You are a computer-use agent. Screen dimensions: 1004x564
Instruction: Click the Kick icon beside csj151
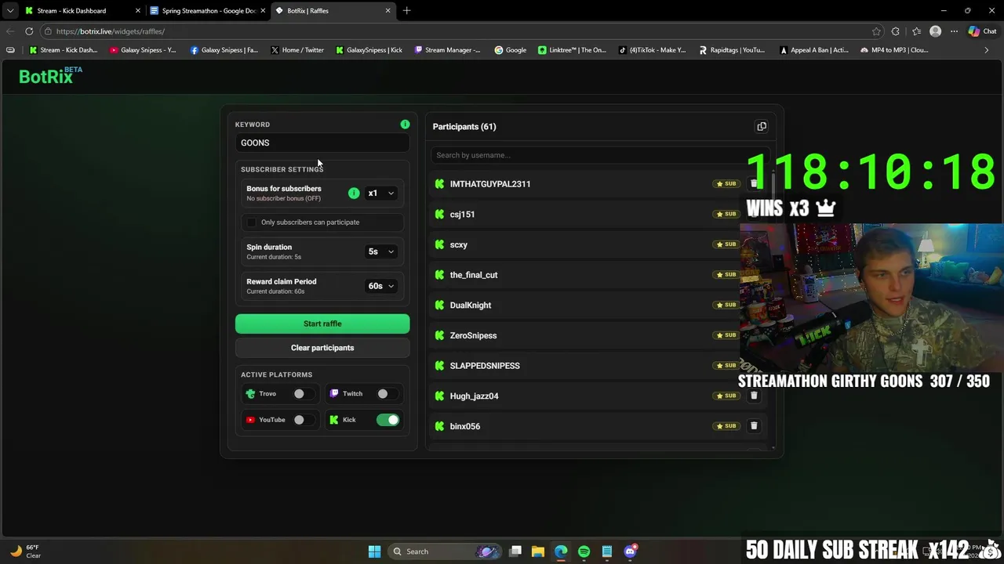click(439, 214)
